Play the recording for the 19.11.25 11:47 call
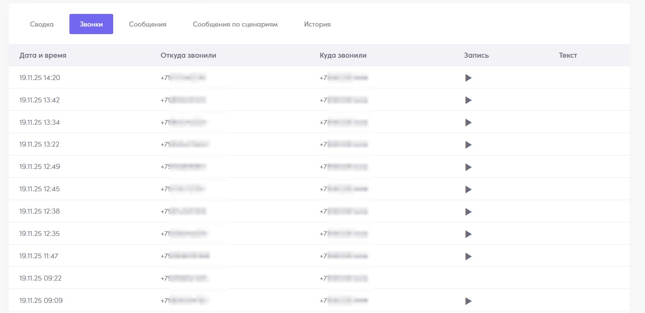645x313 pixels. (468, 257)
